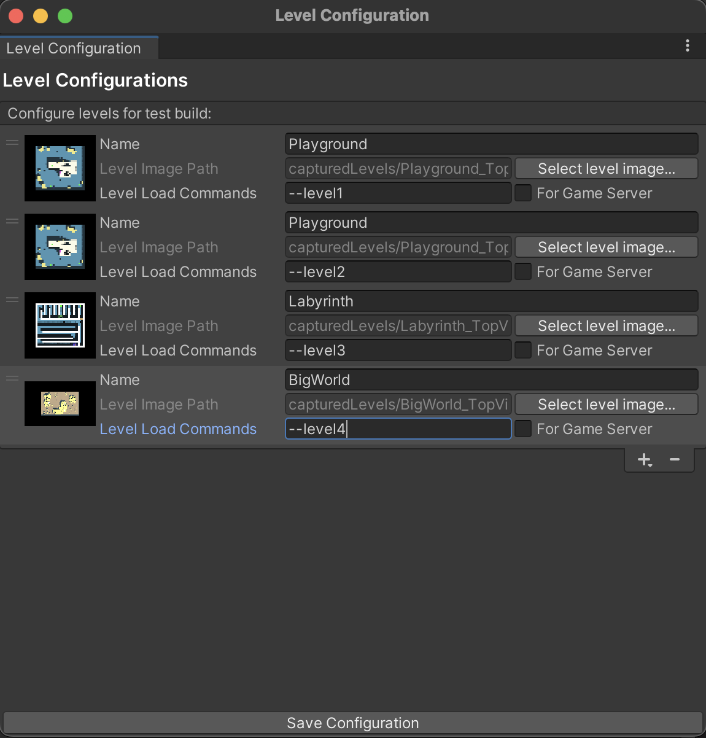Enable For Game Server for --level1
The height and width of the screenshot is (738, 706).
coord(523,193)
